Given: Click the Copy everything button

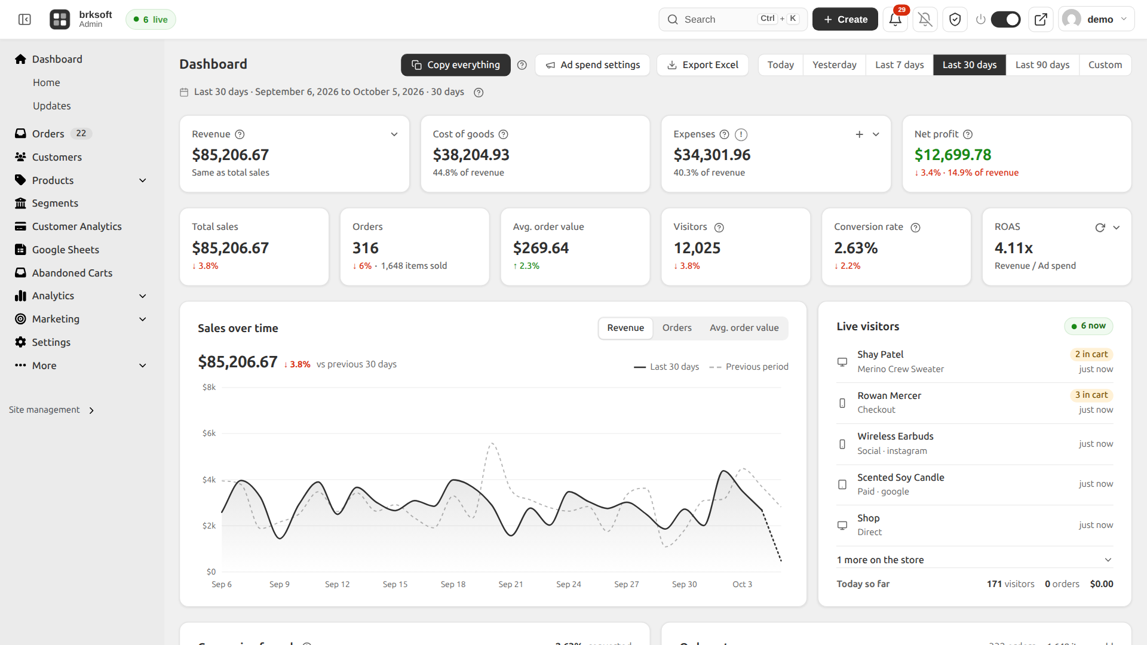Looking at the screenshot, I should (x=456, y=65).
